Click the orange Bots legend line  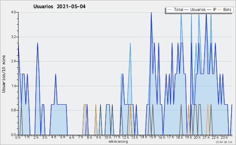(220, 10)
